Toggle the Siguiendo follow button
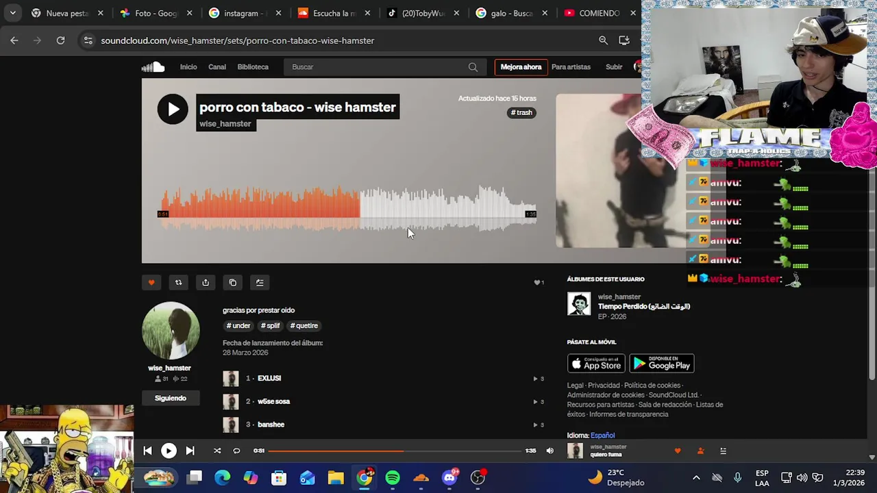Viewport: 877px width, 493px height. 171,398
